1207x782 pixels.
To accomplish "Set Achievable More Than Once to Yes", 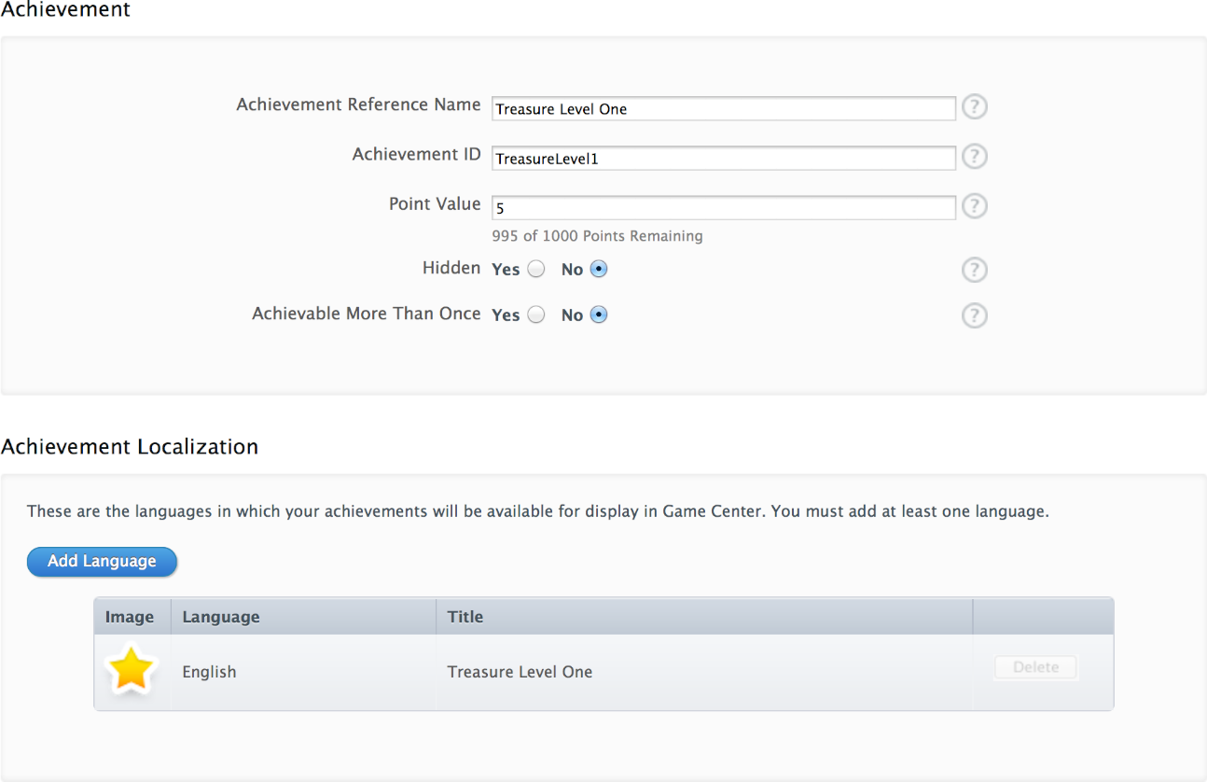I will (535, 314).
